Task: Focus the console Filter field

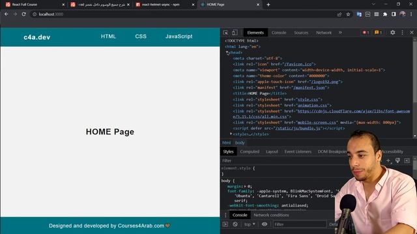Action: tap(300, 224)
